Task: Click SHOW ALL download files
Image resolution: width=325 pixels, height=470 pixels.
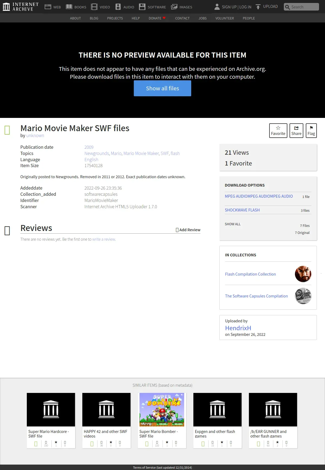Action: coord(233,224)
